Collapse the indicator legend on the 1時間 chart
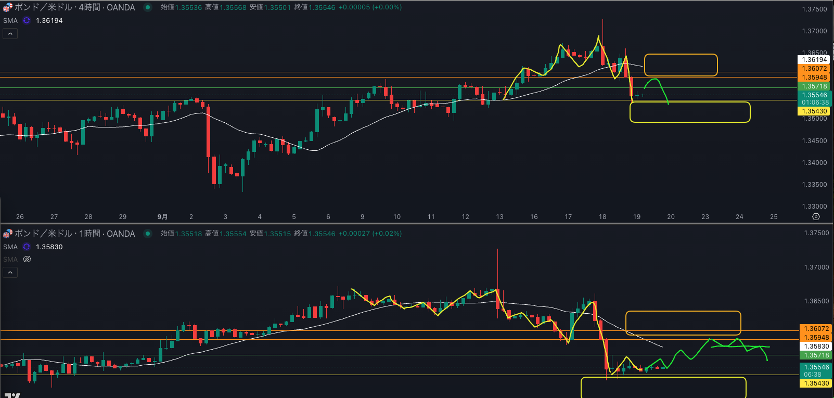This screenshot has width=834, height=398. point(10,273)
